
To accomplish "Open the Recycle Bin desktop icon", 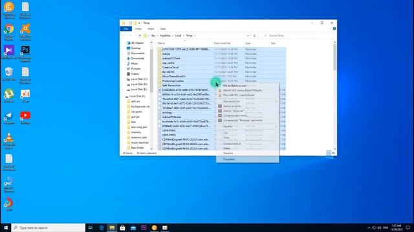I will 9,74.
